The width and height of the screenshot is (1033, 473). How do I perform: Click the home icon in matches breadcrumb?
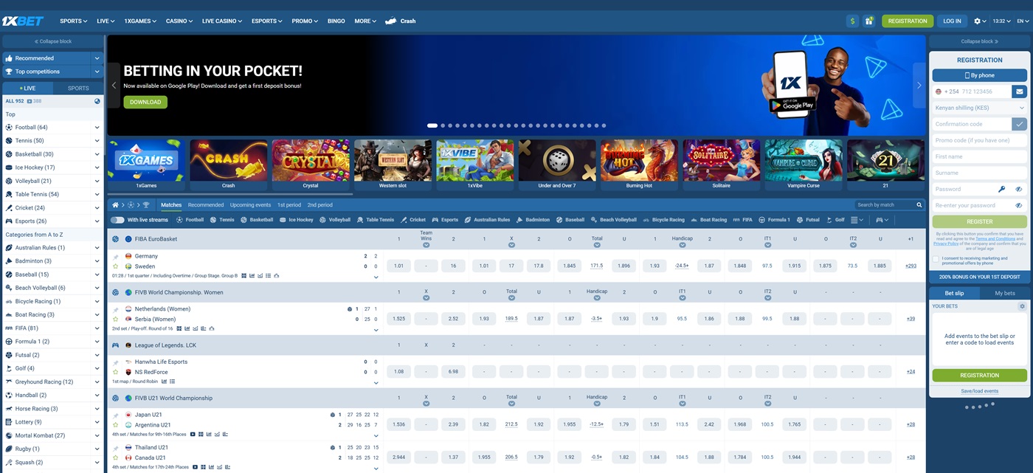pyautogui.click(x=115, y=205)
